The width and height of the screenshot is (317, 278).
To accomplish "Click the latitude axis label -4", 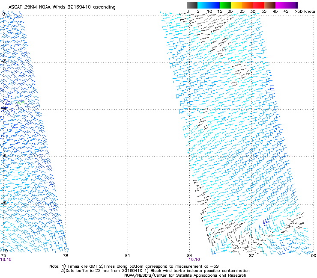I will (3, 108).
